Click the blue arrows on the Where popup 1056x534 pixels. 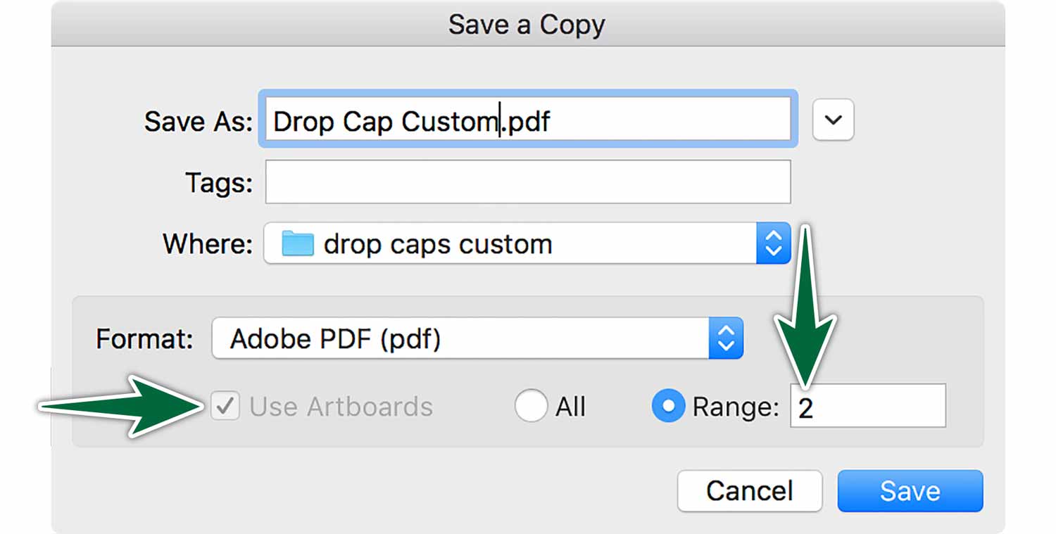coord(774,243)
